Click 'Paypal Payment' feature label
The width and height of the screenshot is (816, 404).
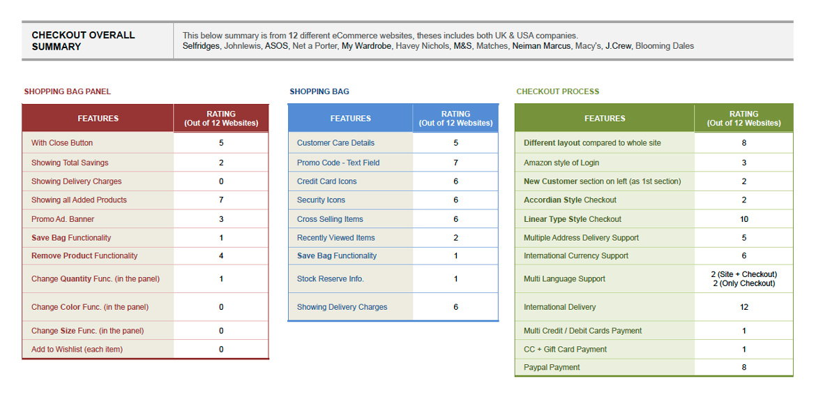click(552, 367)
